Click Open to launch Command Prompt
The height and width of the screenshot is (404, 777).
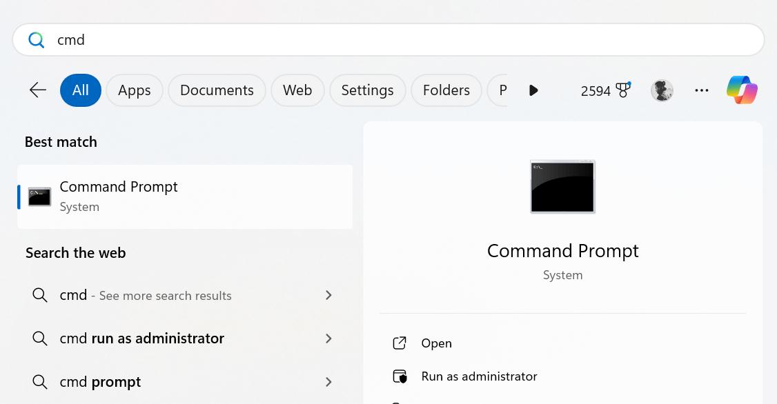tap(436, 343)
